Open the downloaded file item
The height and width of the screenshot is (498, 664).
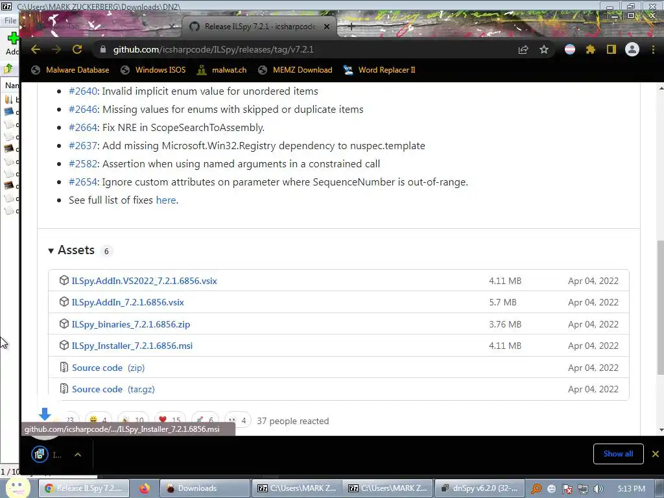tap(47, 455)
